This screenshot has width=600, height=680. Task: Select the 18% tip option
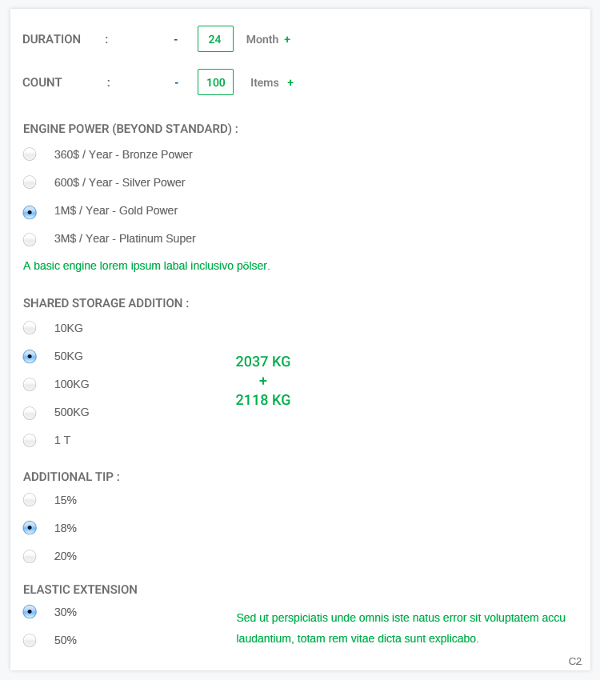(30, 528)
